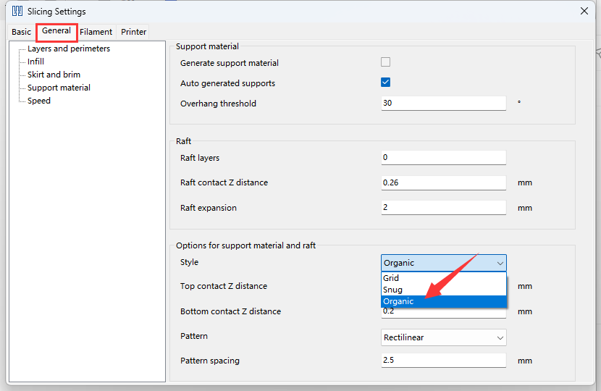601x391 pixels.
Task: Close the Slicing Settings window
Action: (x=584, y=11)
